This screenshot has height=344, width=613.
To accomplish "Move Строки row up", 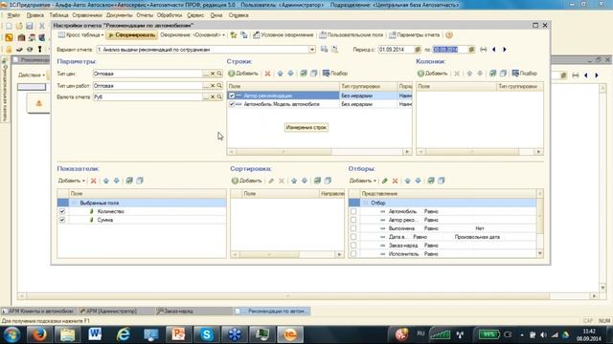I will tap(280, 74).
